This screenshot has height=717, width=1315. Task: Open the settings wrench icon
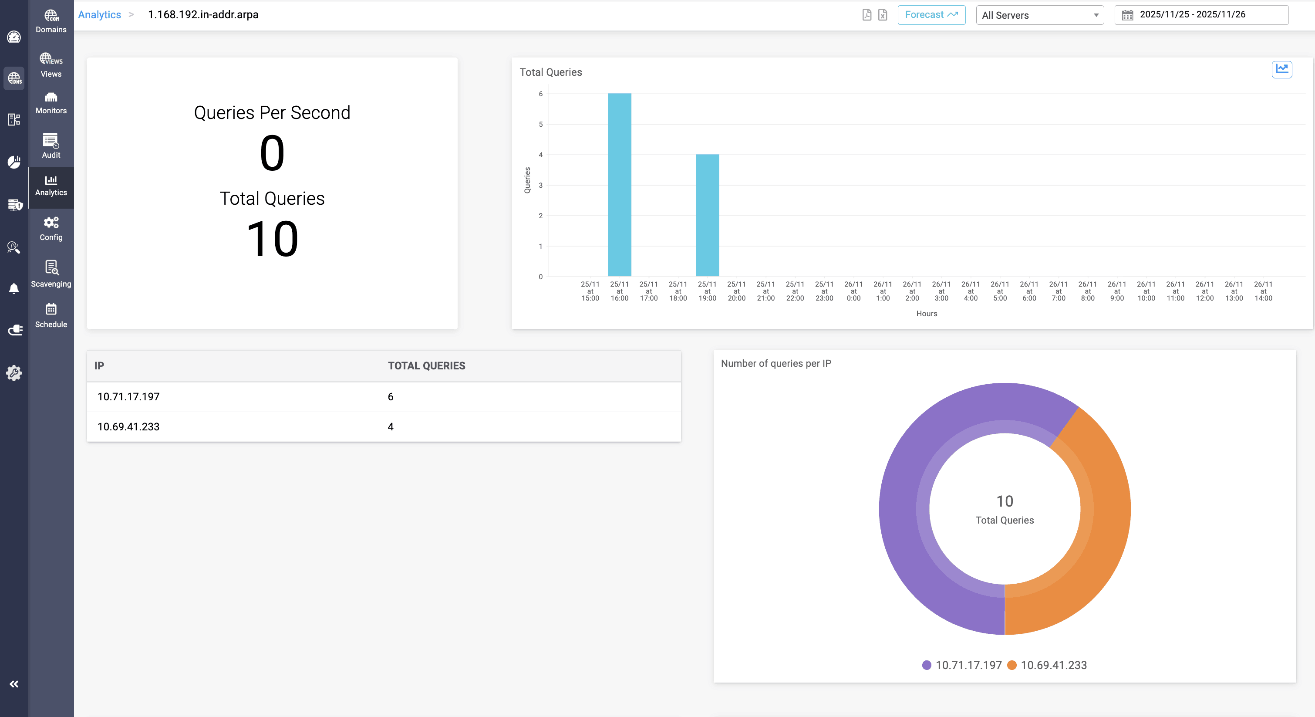tap(14, 373)
